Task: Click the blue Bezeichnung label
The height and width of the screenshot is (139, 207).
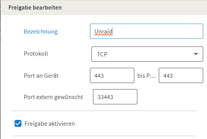Action: click(x=41, y=32)
